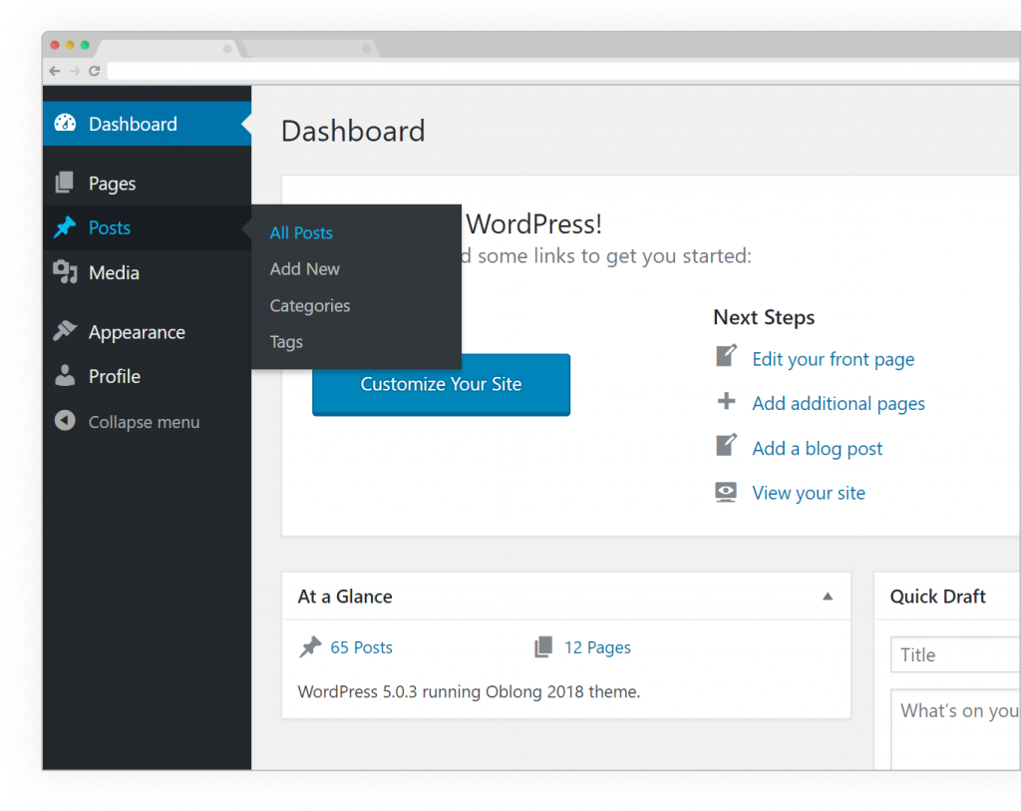Open the Pages menu item
Screen dimensions: 1021x811
[x=148, y=183]
